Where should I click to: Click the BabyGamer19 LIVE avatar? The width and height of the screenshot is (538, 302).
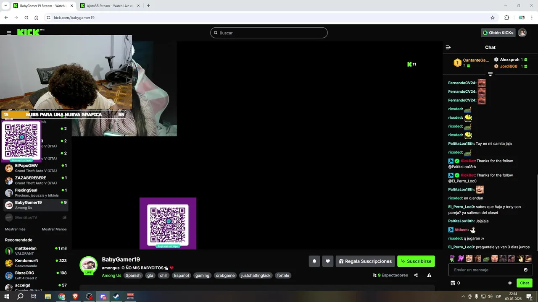point(89,265)
